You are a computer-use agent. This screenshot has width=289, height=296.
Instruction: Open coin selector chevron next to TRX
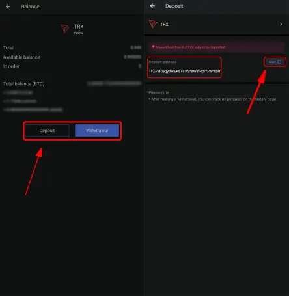tap(281, 24)
